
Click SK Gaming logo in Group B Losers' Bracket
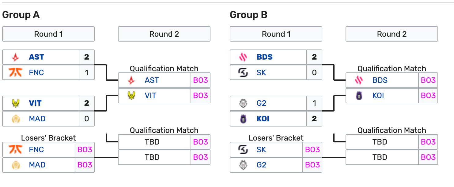pos(243,149)
